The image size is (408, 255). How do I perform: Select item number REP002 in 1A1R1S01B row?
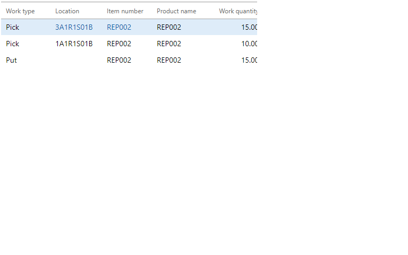[119, 44]
